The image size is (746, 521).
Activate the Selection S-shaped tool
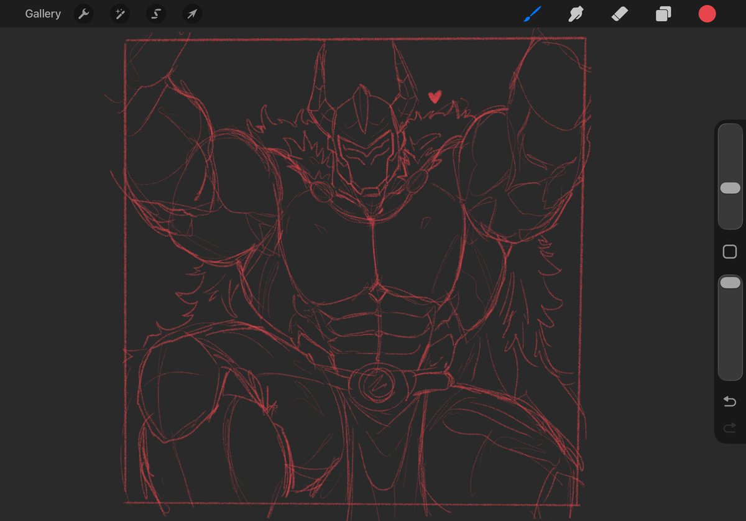pyautogui.click(x=156, y=14)
